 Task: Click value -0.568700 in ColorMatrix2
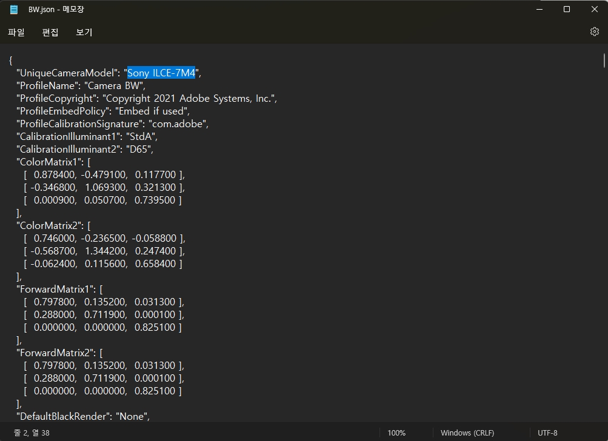point(53,251)
